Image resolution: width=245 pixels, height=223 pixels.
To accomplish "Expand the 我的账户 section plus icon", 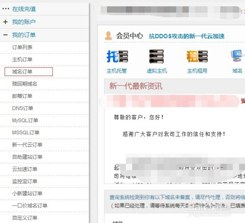I will [5, 22].
